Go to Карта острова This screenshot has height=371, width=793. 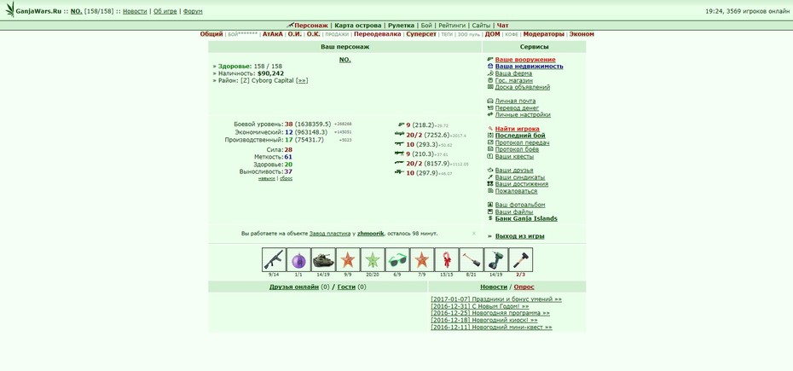[x=358, y=26]
